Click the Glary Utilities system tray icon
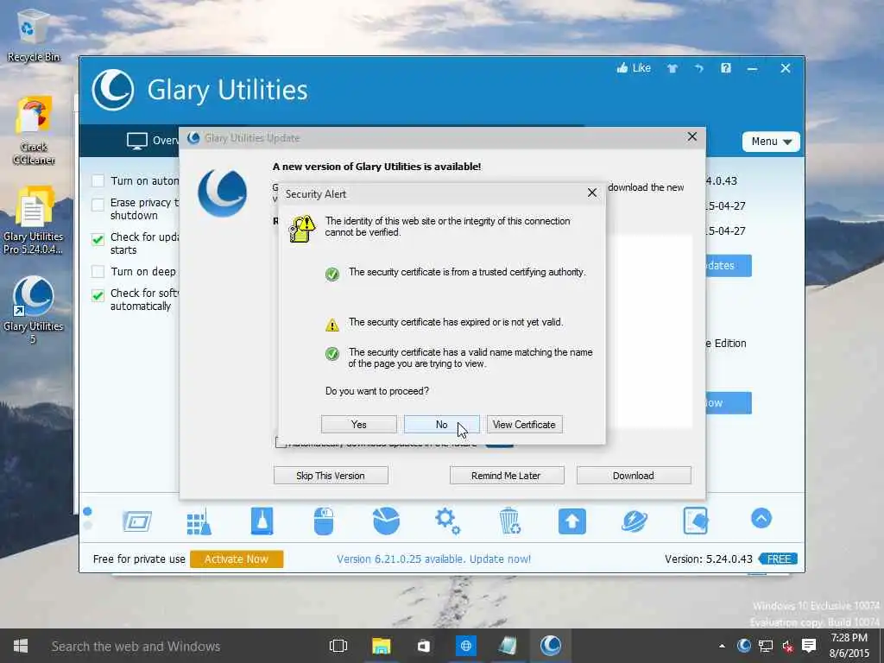This screenshot has width=884, height=663. [x=743, y=646]
